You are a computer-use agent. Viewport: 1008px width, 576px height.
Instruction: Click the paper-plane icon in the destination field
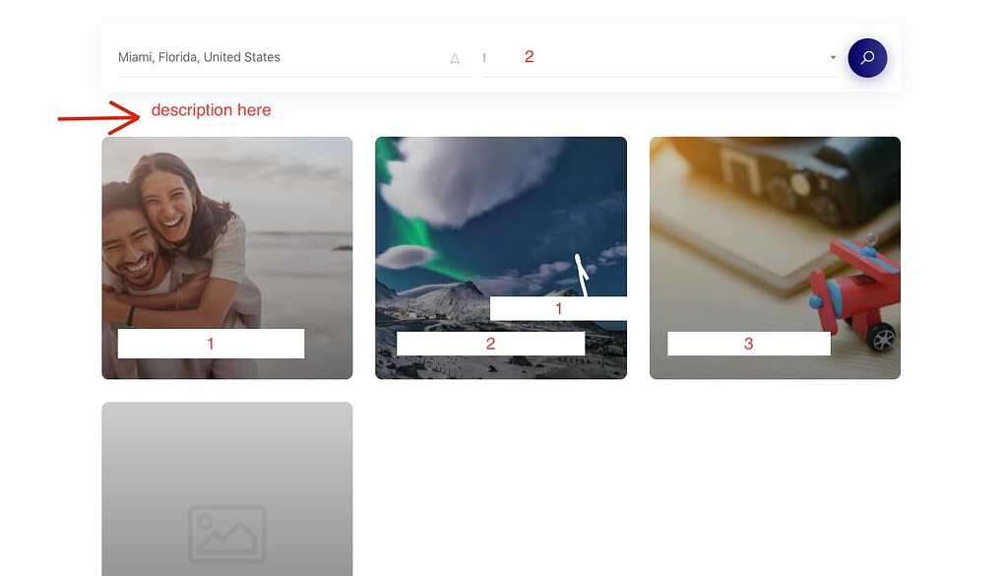point(454,57)
